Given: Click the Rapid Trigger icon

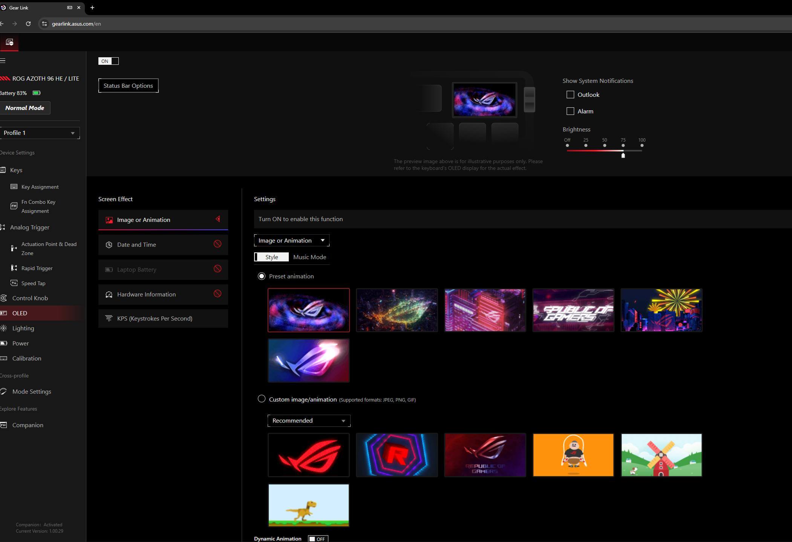Looking at the screenshot, I should tap(14, 268).
